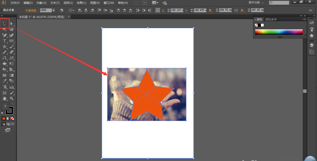Pick the Symbol Sprayer tool

4,87
